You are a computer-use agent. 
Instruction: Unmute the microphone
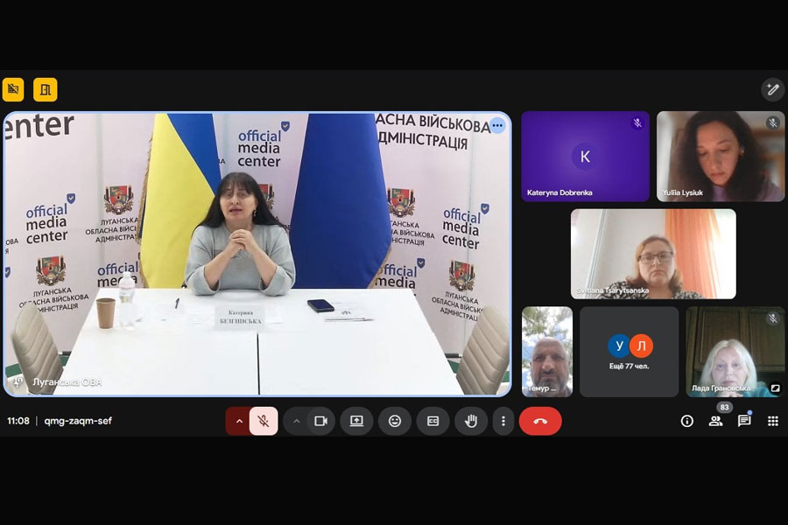coord(263,421)
